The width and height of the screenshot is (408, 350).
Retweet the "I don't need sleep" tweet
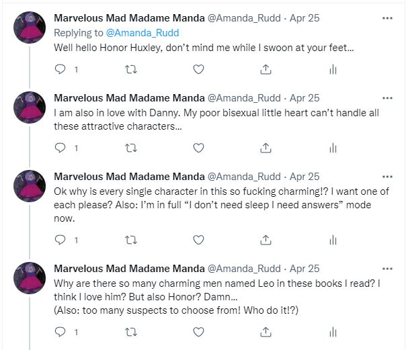point(130,239)
